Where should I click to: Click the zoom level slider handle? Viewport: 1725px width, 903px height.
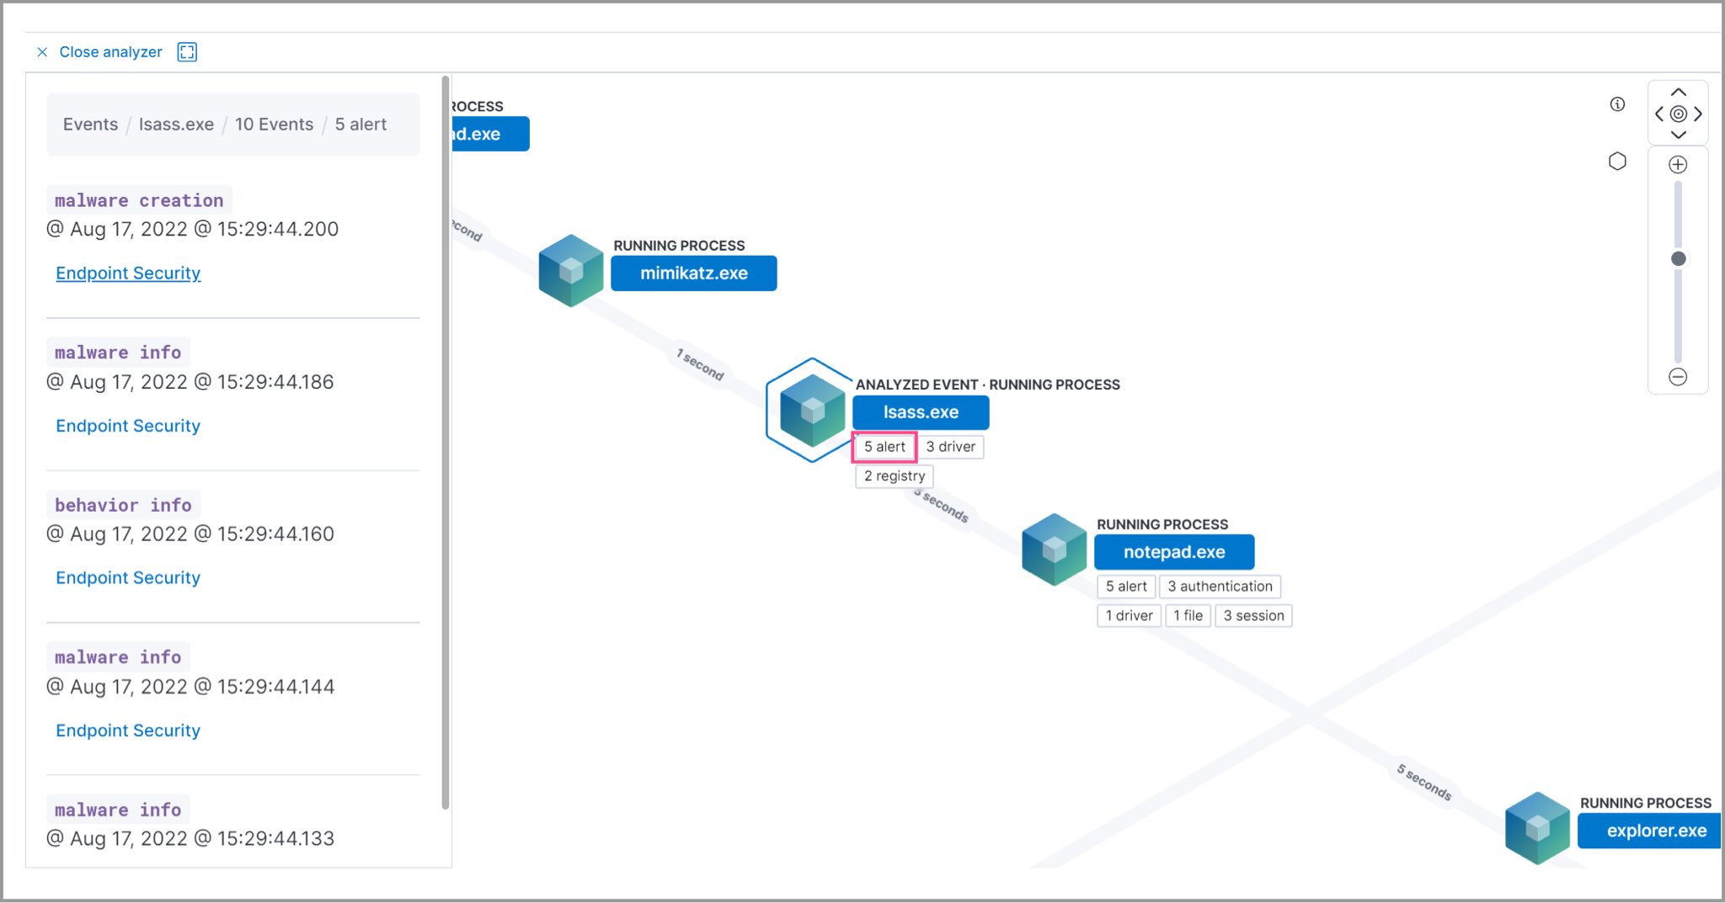(x=1679, y=258)
